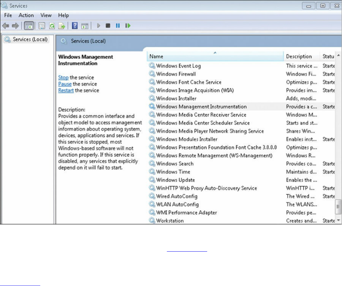The height and width of the screenshot is (286, 342).
Task: Click the gear icon beside WLAN AutoConfig
Action: [x=152, y=204]
